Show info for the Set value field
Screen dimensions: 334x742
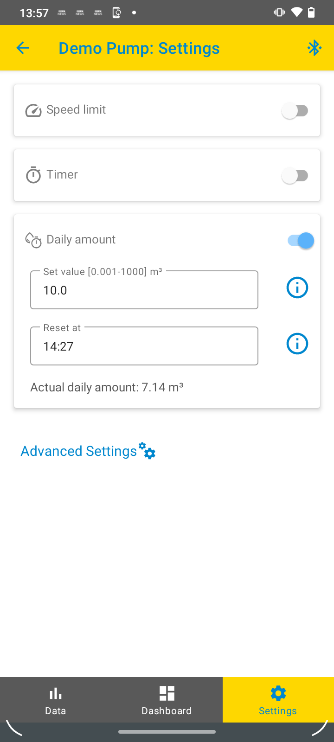[x=297, y=288]
